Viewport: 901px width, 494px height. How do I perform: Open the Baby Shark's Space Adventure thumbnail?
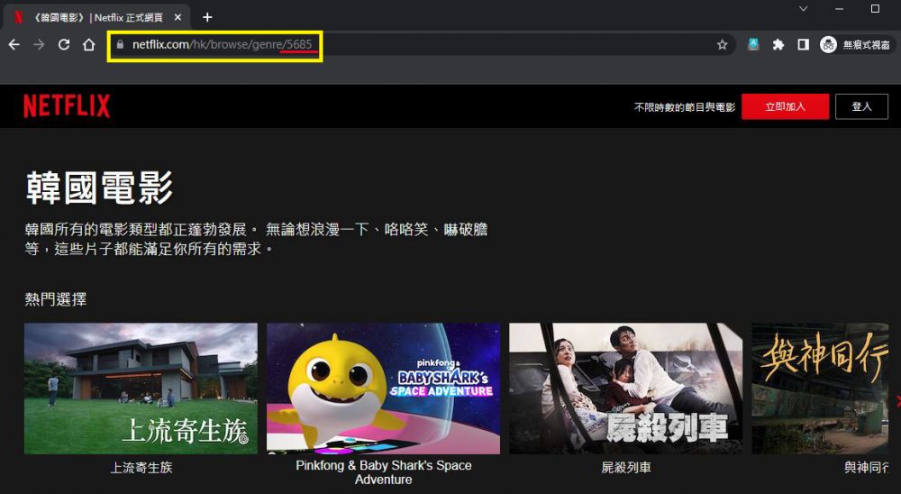pos(383,389)
